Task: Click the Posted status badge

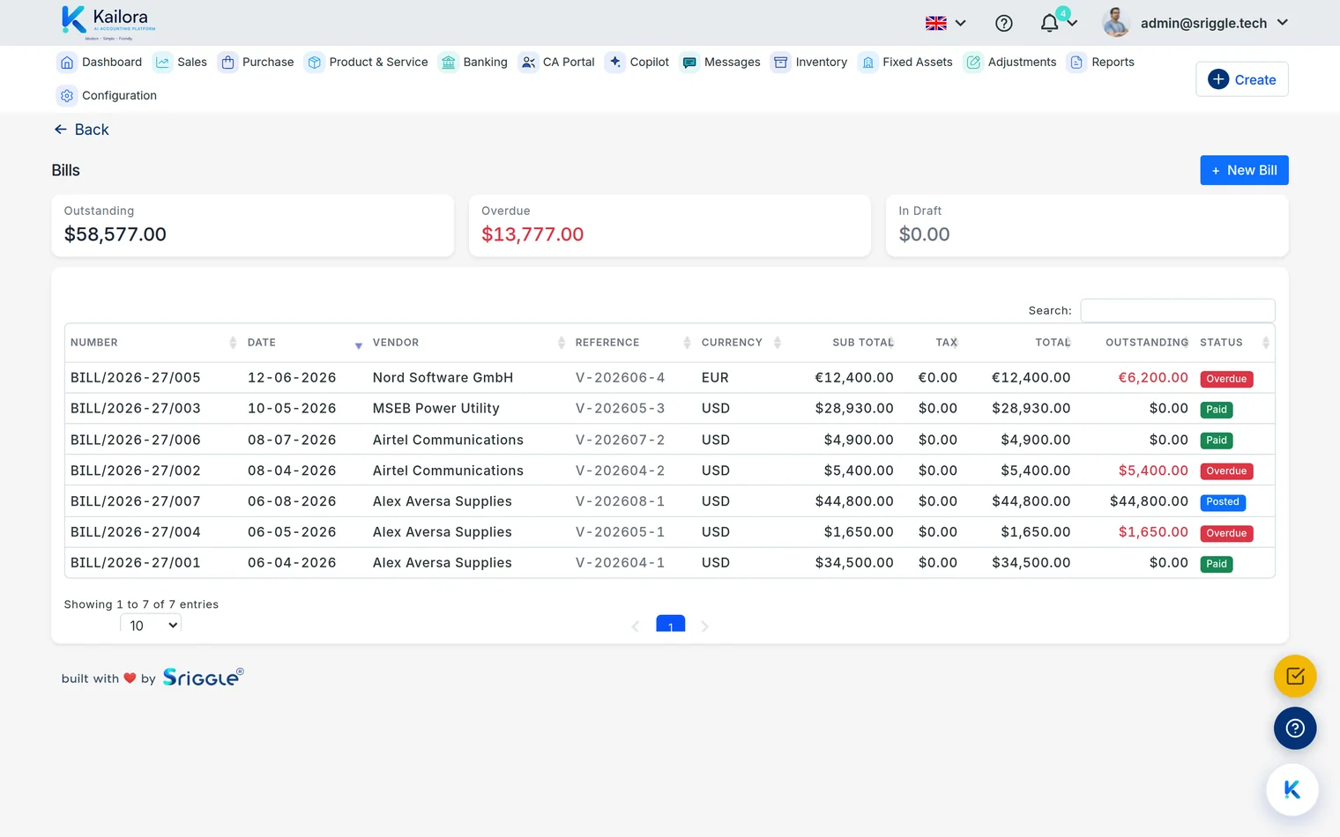Action: click(1223, 502)
